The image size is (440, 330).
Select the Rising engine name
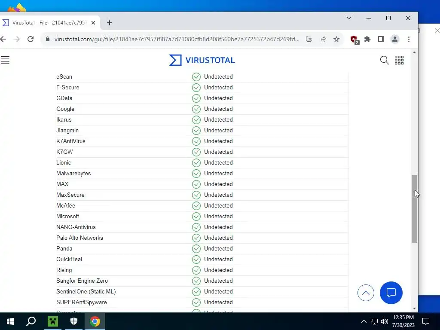(64, 270)
